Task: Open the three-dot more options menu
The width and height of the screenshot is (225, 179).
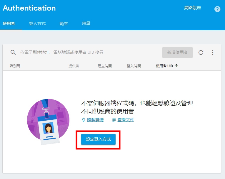Action: tap(213, 53)
